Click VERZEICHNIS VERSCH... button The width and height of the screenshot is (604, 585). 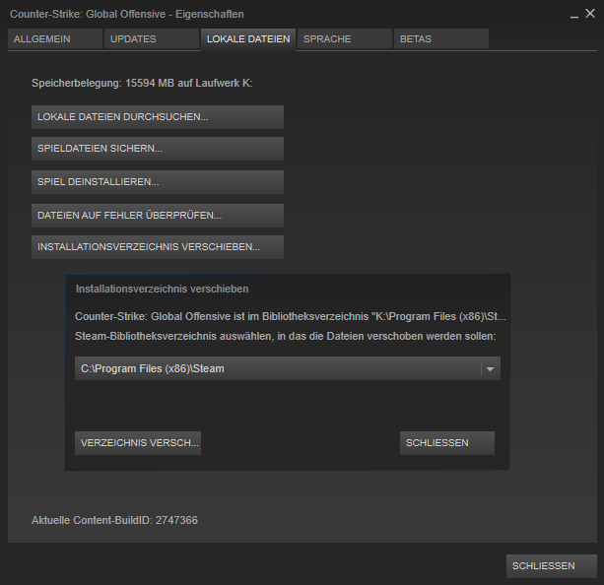(138, 443)
